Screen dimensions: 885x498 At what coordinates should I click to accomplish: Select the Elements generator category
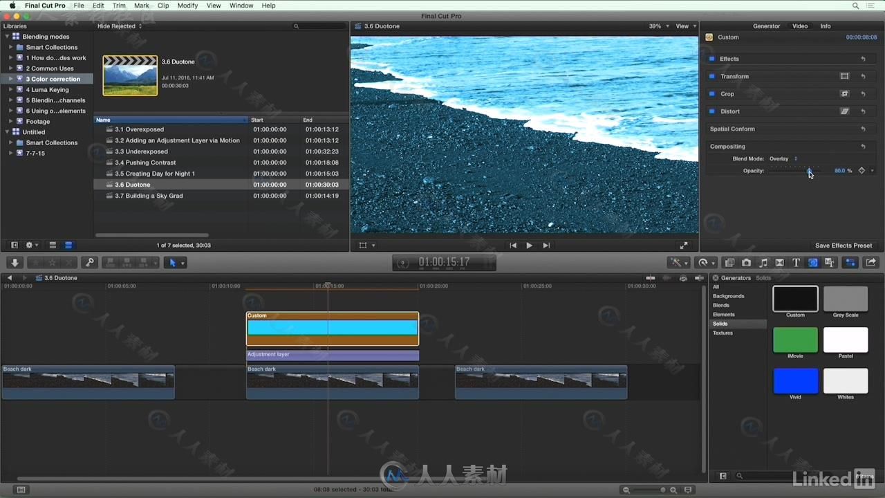724,315
